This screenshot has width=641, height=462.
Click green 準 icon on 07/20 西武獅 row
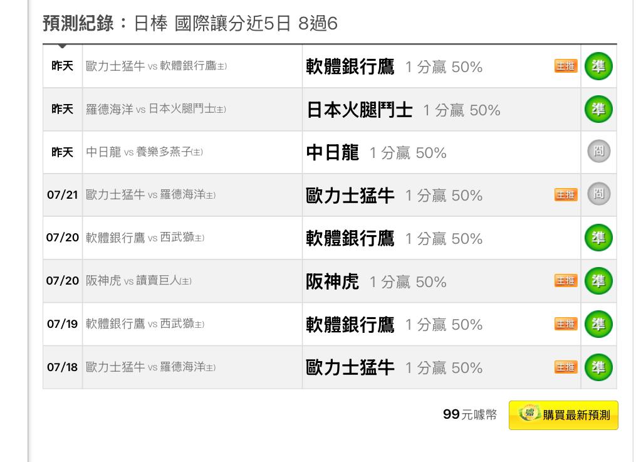[598, 238]
